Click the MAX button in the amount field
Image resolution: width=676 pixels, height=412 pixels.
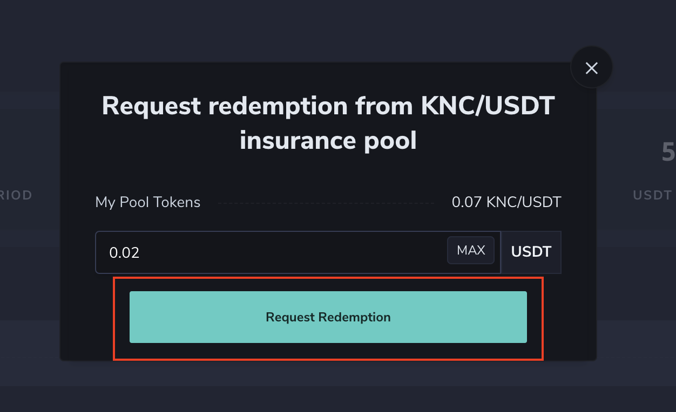[x=471, y=250]
